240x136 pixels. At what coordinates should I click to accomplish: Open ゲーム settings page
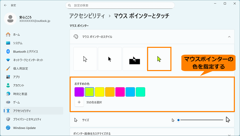tap(34, 102)
